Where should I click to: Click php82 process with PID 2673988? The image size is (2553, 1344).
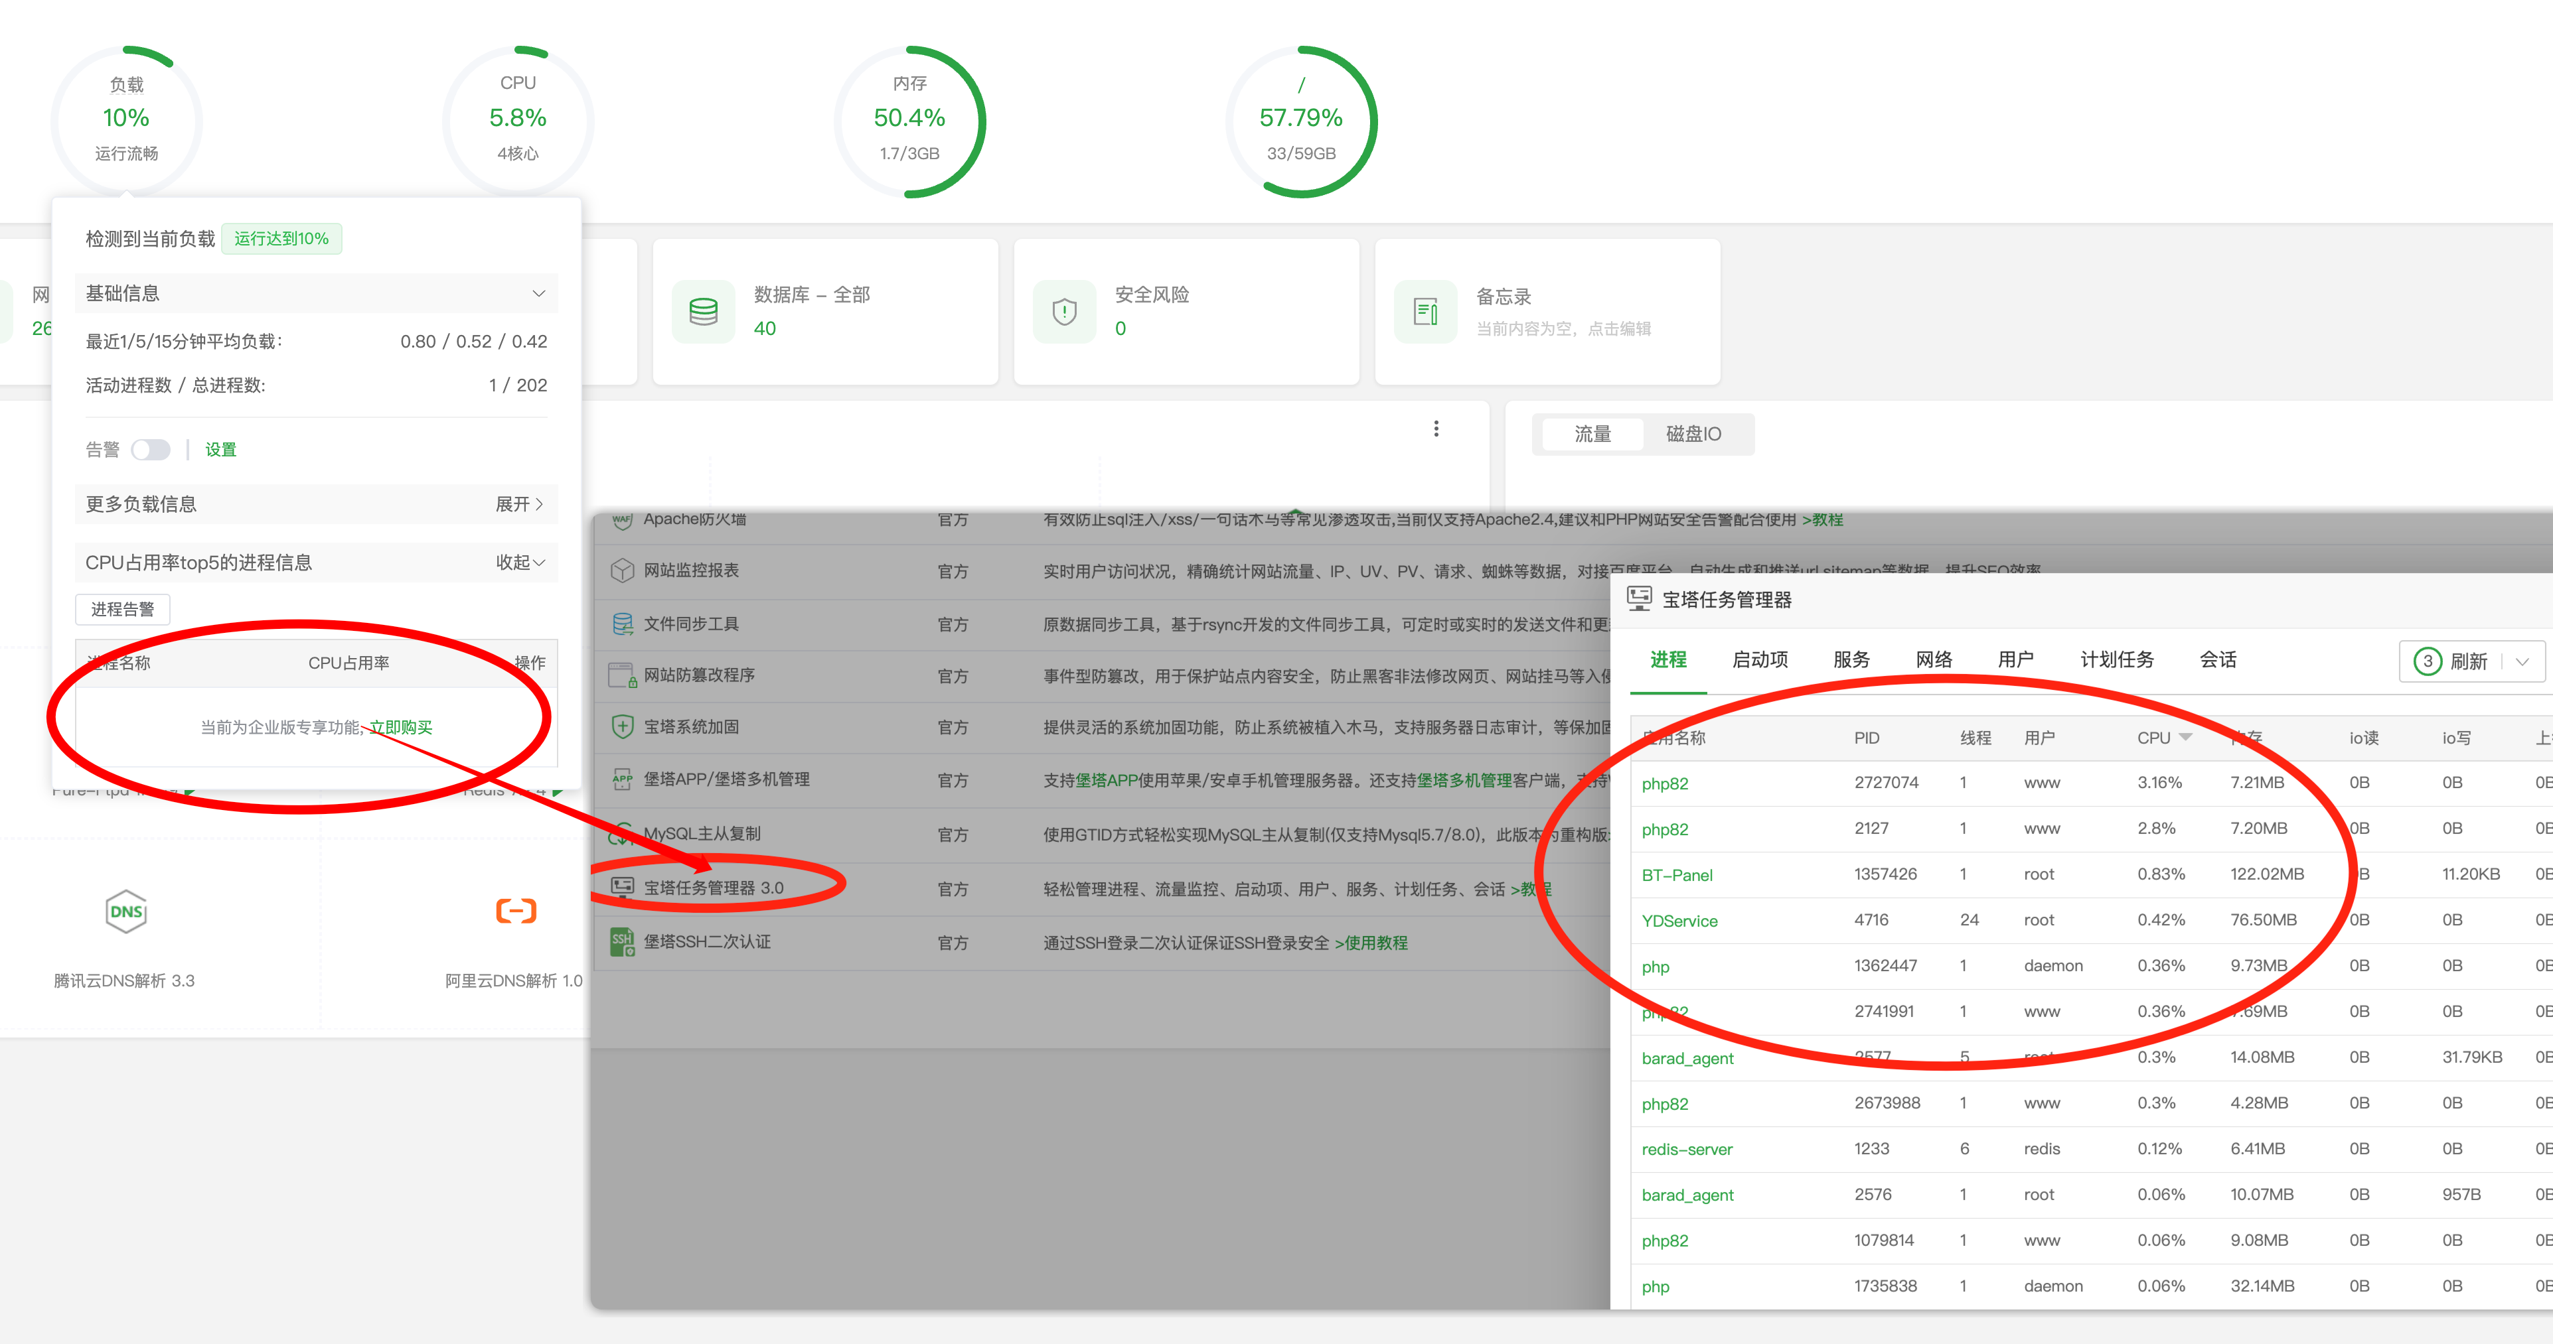pyautogui.click(x=1665, y=1105)
